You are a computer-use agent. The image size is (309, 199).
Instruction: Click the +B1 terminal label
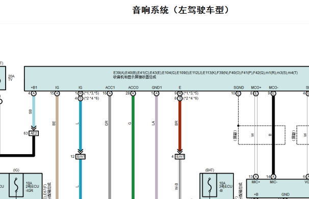34,88
